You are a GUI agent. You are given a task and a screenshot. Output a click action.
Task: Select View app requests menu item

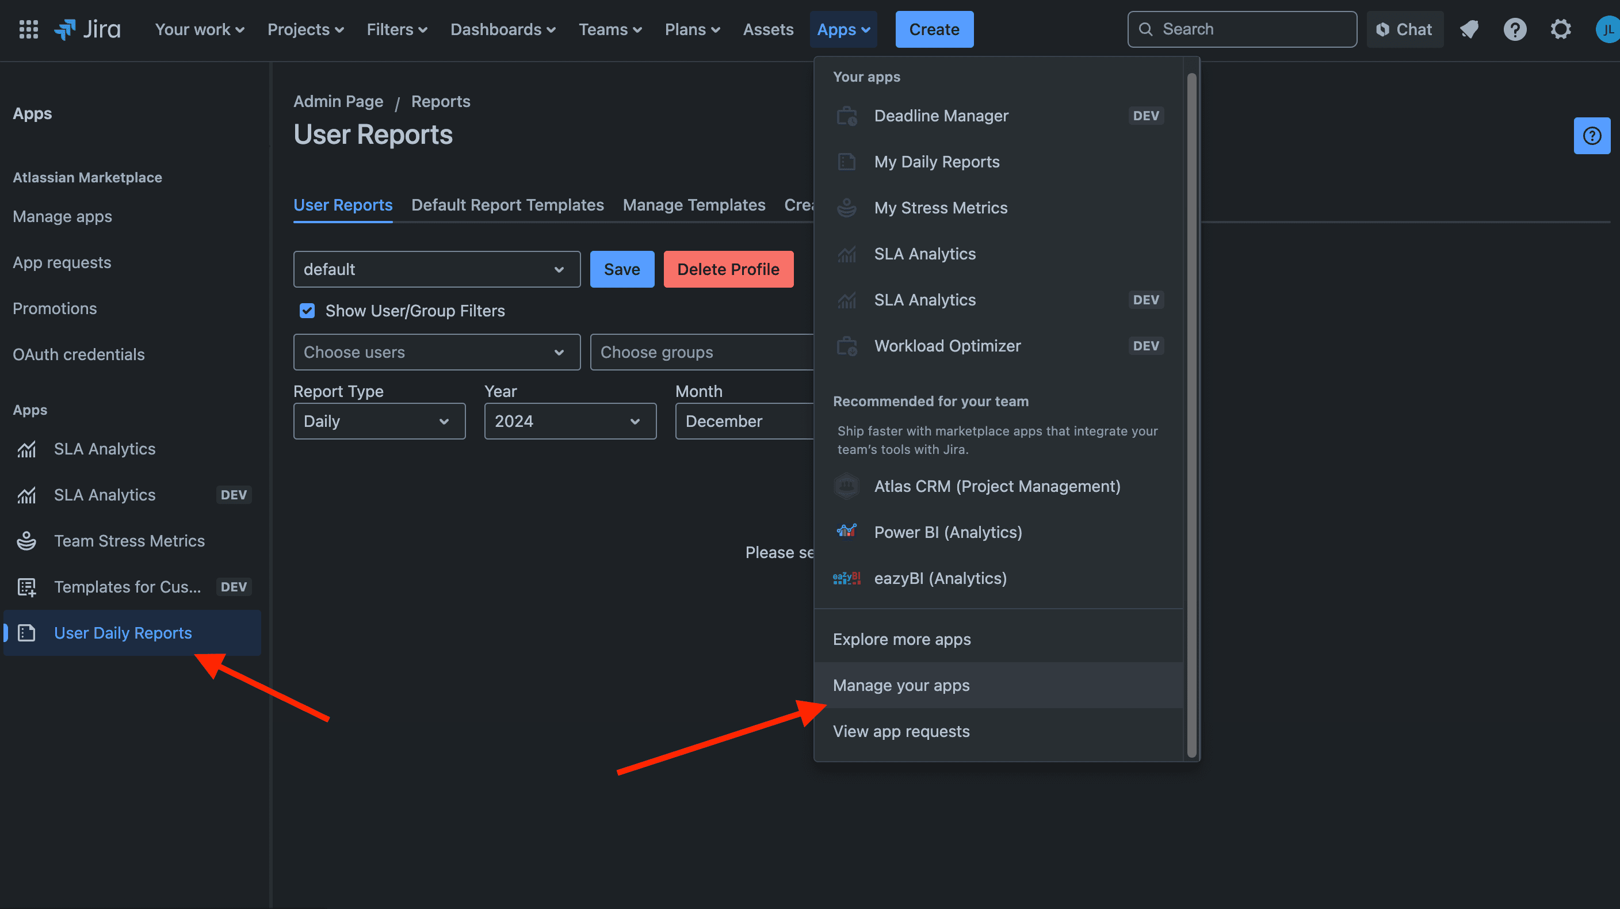[998, 731]
